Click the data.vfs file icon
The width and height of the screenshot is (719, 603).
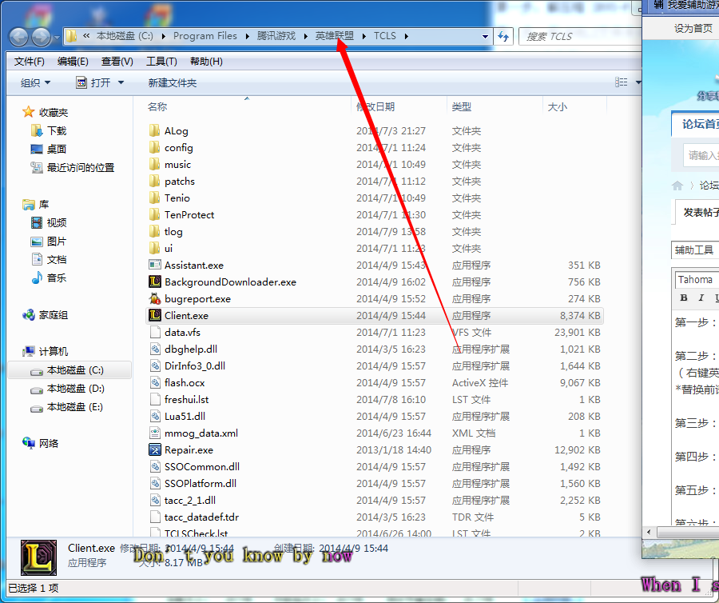click(x=155, y=332)
